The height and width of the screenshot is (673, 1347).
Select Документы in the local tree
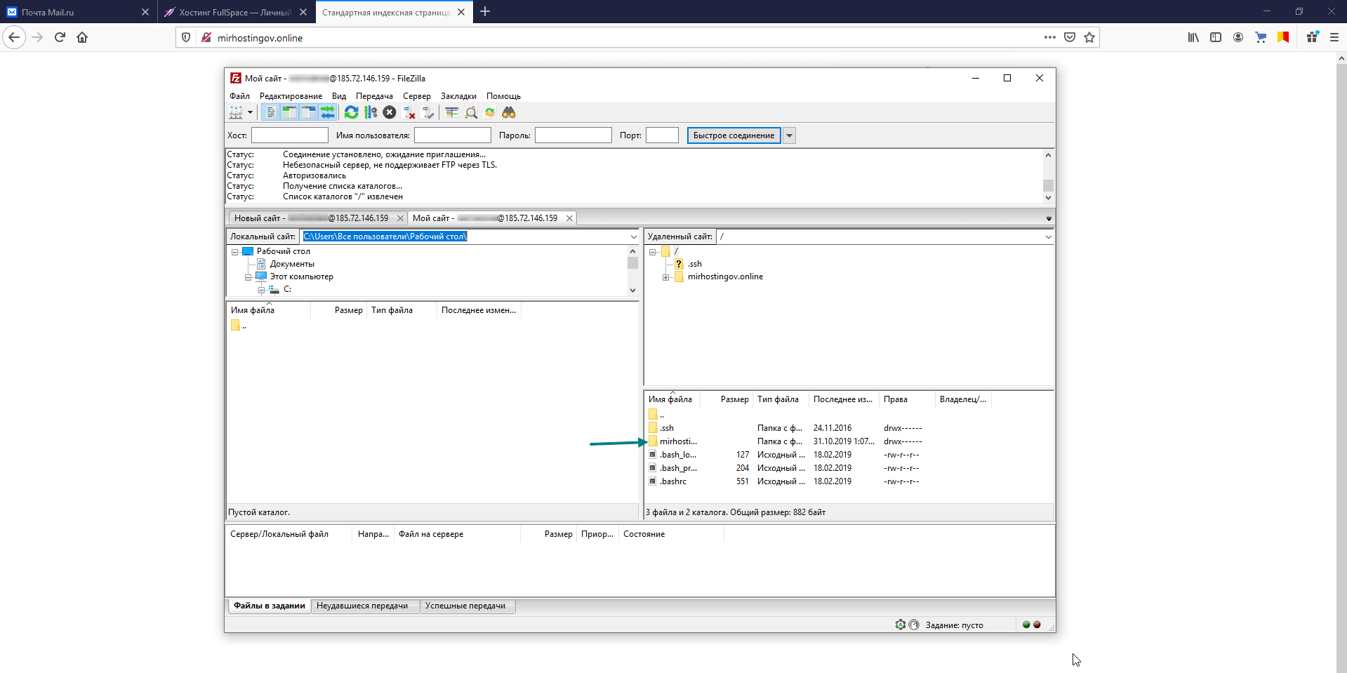coord(292,264)
